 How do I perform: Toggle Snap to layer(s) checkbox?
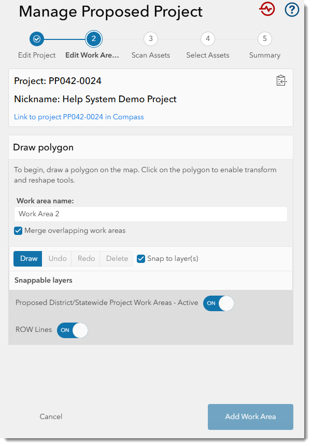141,259
